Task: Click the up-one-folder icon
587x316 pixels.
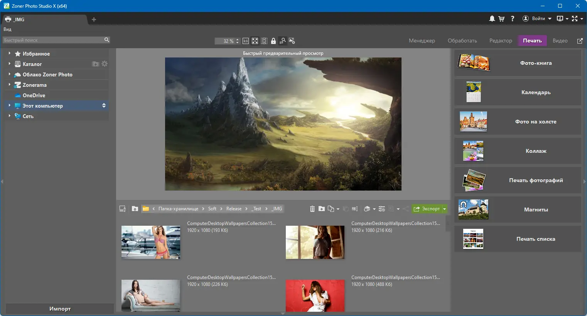Action: [135, 209]
